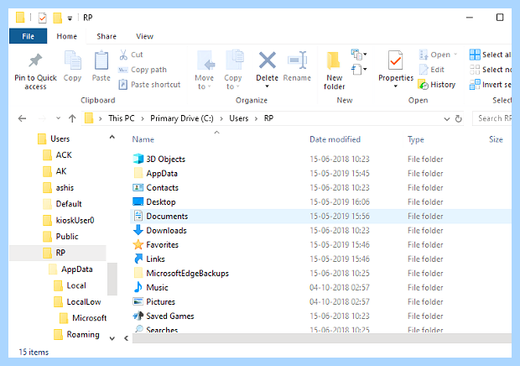Click the navigation pane scrollbar thumb
This screenshot has width=520, height=366.
[x=112, y=279]
